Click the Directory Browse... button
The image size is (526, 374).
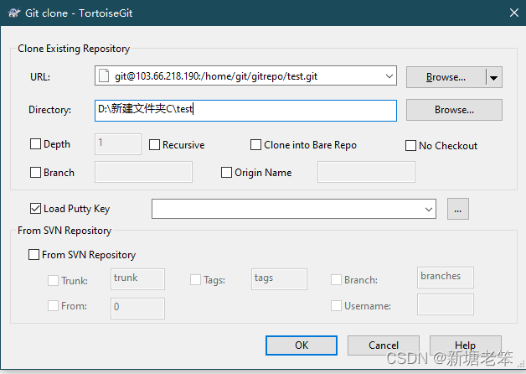coord(454,110)
